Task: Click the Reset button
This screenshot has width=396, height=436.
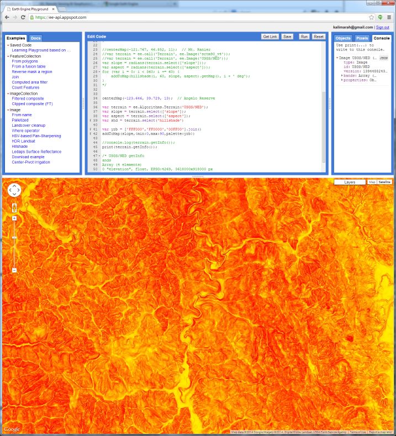Action: click(x=319, y=37)
